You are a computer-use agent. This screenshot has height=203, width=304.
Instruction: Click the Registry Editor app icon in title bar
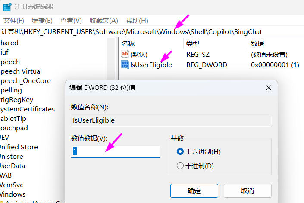tap(7, 7)
